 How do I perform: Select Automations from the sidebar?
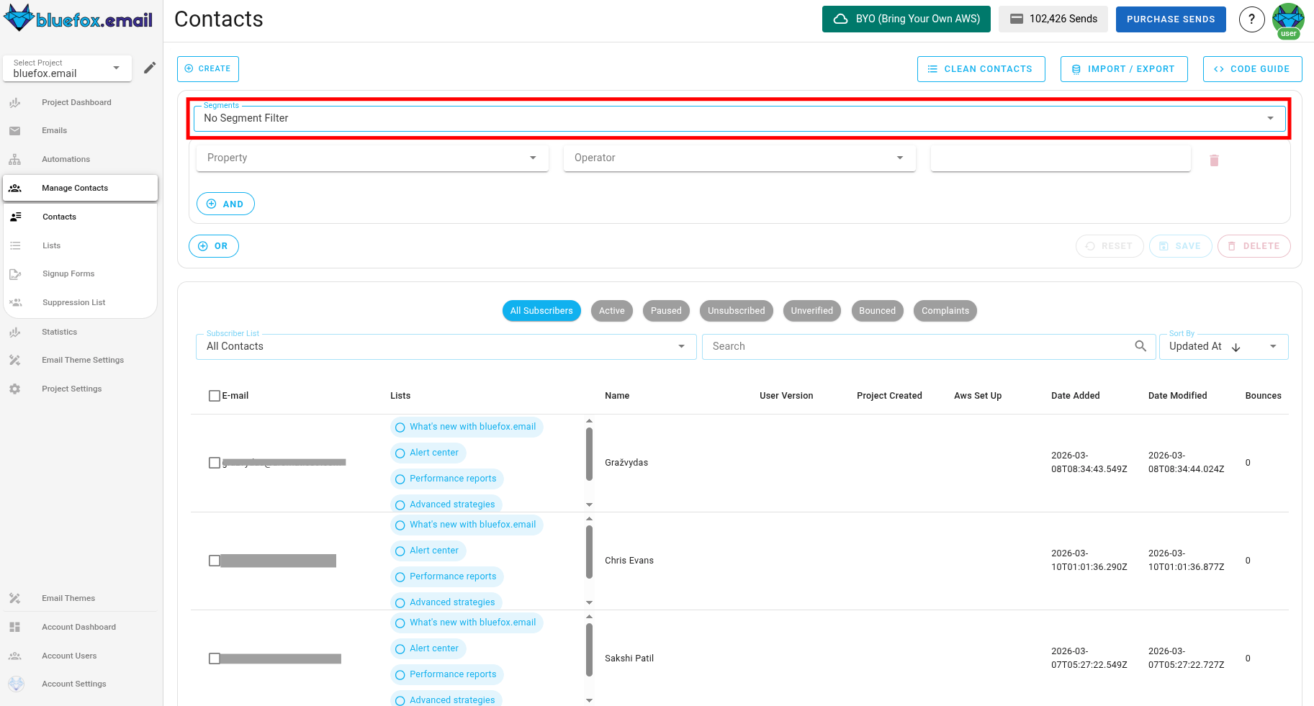point(66,159)
